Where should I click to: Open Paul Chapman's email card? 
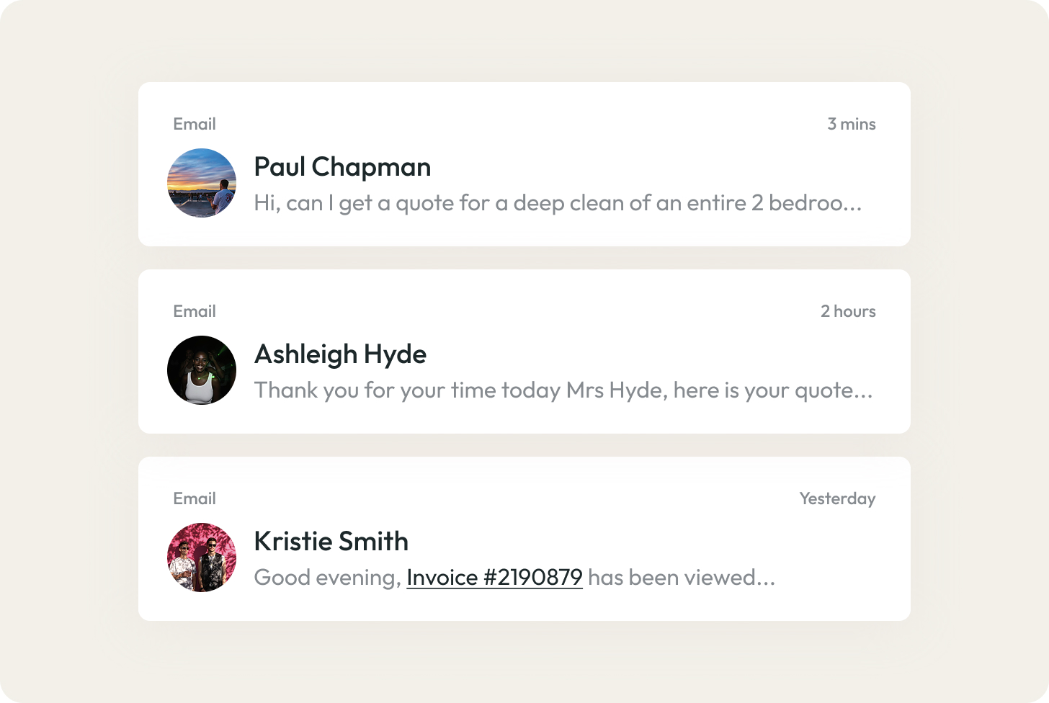point(524,164)
